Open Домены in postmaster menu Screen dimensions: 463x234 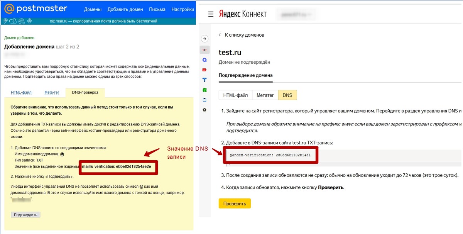click(93, 9)
